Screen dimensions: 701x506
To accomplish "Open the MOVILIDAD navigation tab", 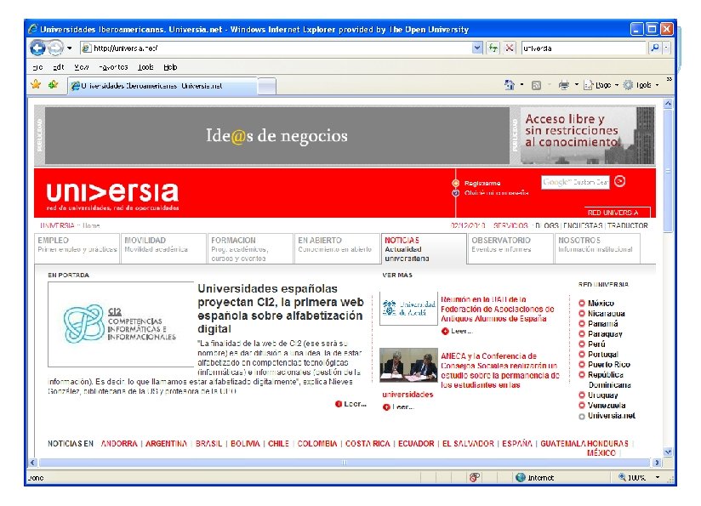I will (x=163, y=248).
